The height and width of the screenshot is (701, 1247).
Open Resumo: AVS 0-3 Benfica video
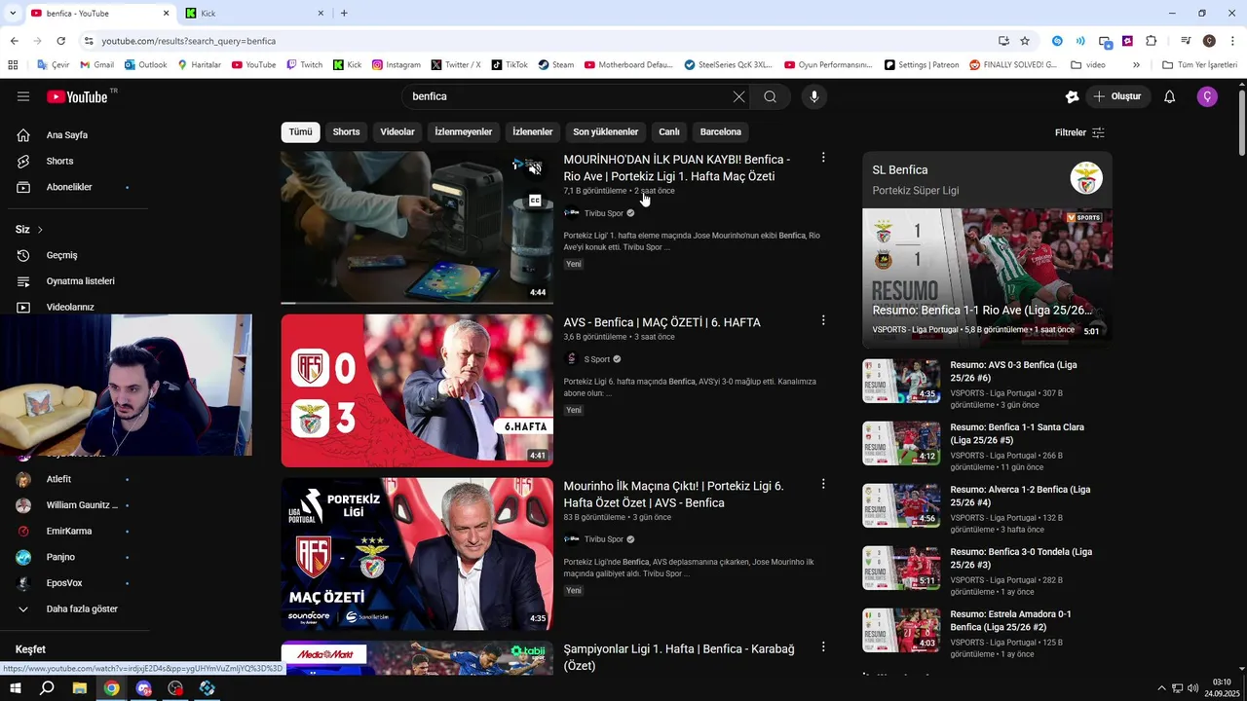(x=1013, y=371)
